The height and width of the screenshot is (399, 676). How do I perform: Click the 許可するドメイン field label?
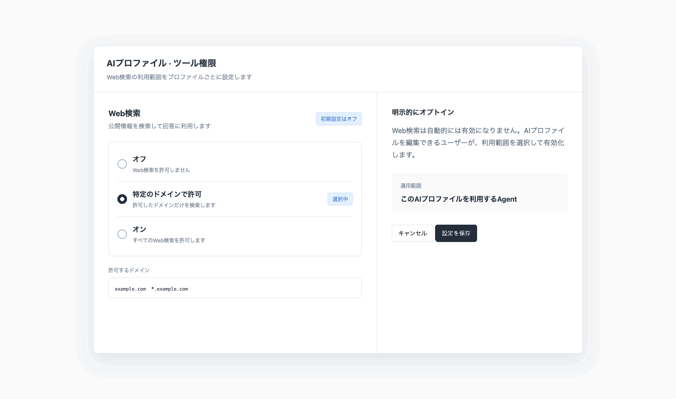point(129,270)
